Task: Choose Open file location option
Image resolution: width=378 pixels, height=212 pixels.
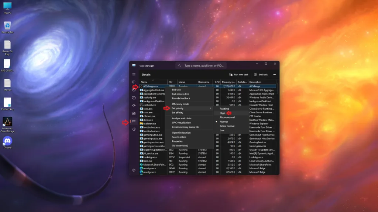Action: (x=189, y=132)
